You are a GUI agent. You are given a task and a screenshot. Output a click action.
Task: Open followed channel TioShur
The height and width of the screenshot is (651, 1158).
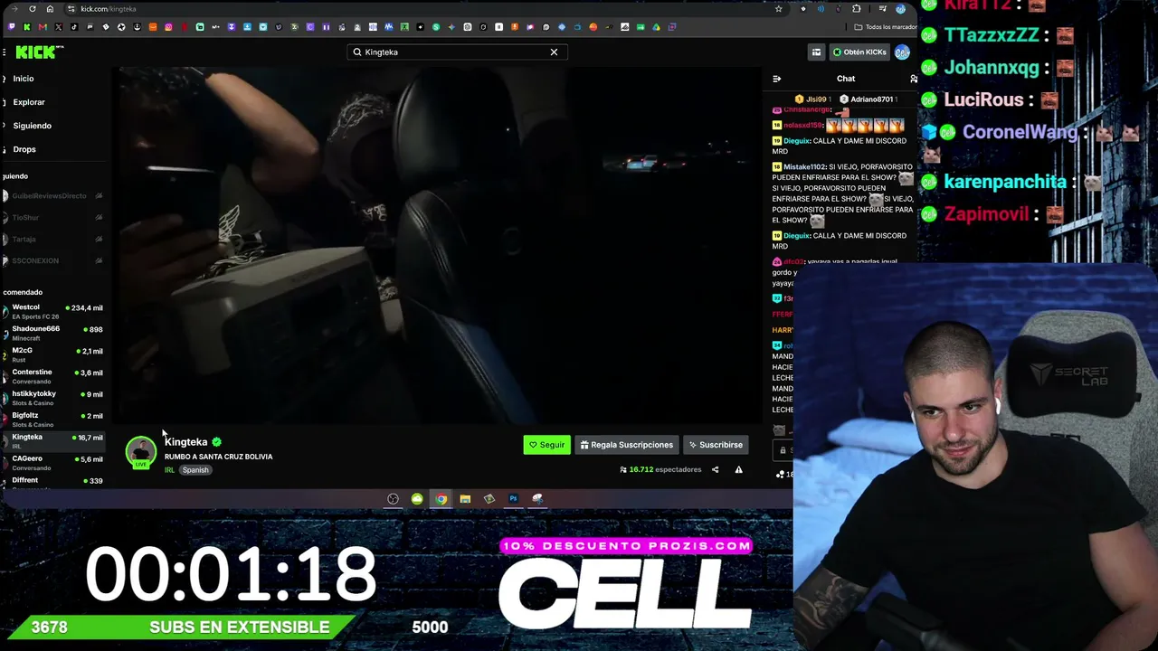pyautogui.click(x=52, y=218)
